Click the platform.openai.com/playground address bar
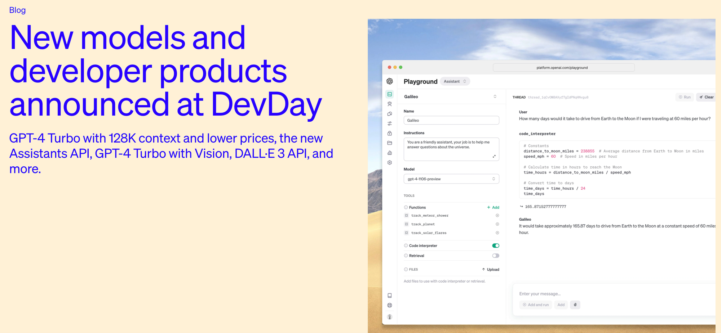Image resolution: width=721 pixels, height=333 pixels. coord(563,68)
